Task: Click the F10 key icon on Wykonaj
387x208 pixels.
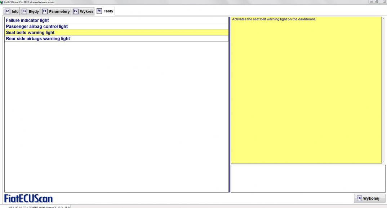Action: pos(359,198)
